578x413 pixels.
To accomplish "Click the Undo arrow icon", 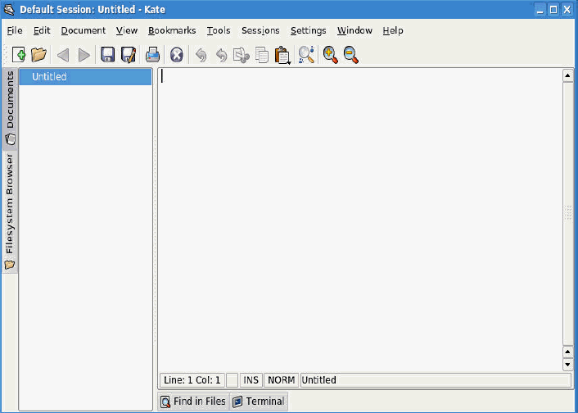I will click(201, 56).
